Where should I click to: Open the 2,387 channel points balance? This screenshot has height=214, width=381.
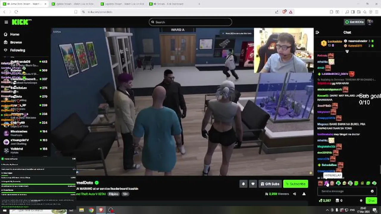[x=325, y=201]
